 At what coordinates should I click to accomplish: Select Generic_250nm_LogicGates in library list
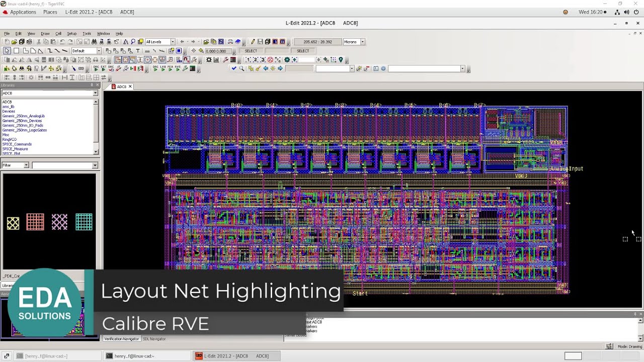(x=25, y=130)
